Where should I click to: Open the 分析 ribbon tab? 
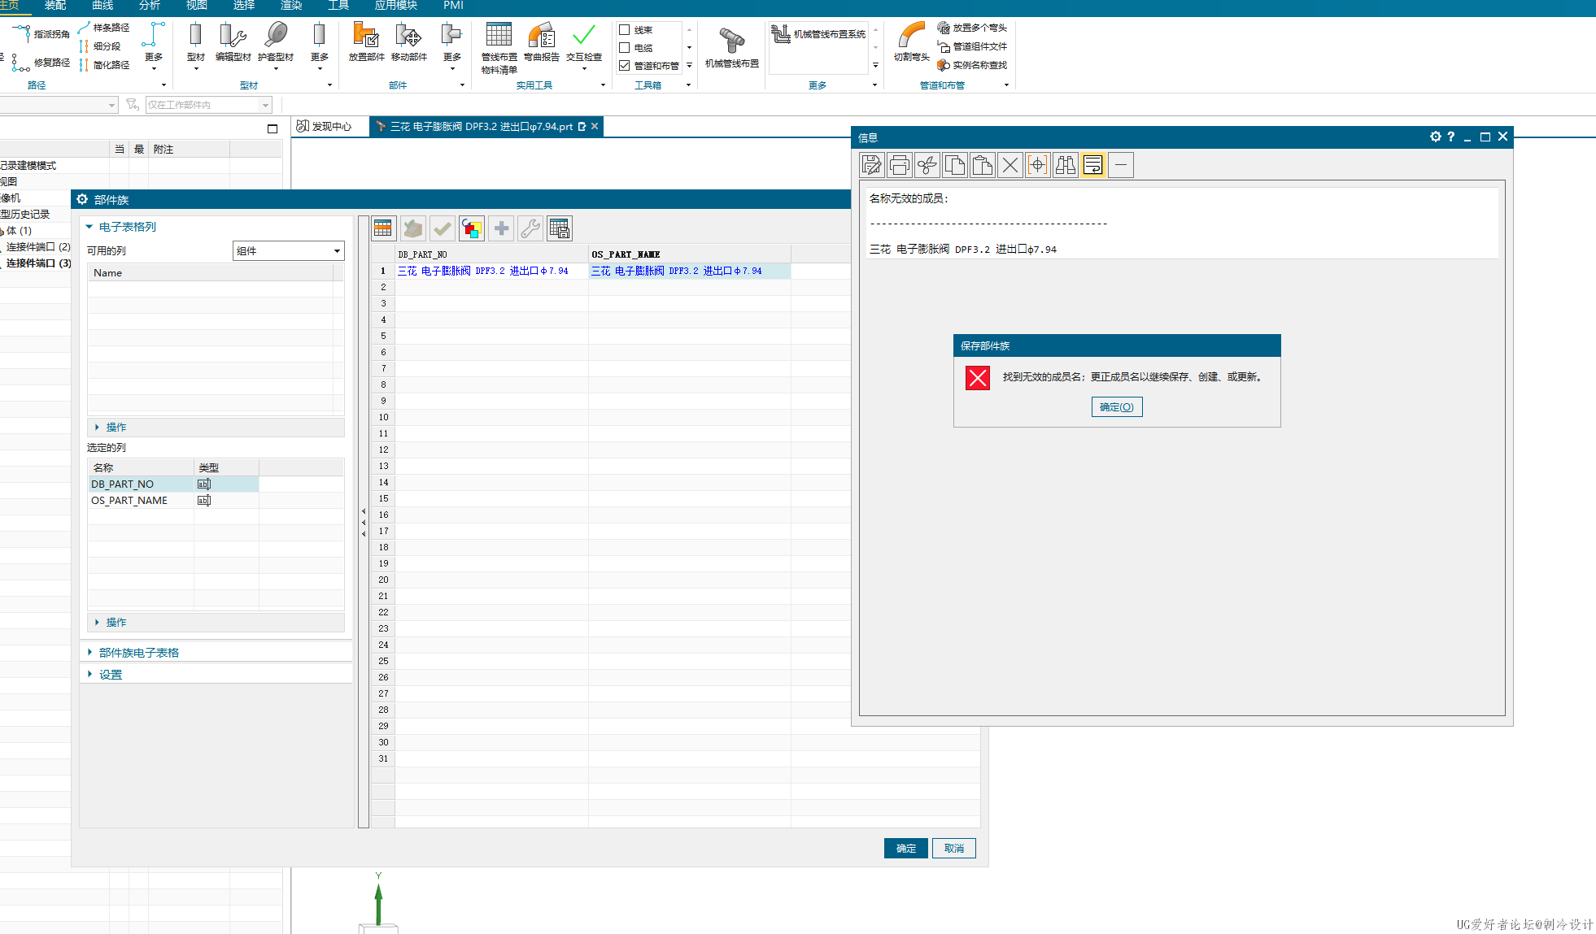click(x=150, y=6)
